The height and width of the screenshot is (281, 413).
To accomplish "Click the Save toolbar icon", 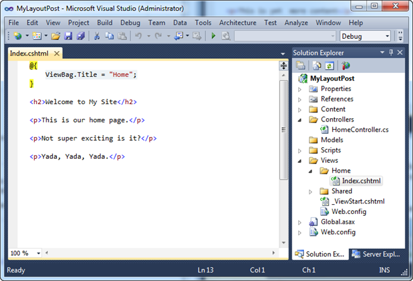I will 68,36.
